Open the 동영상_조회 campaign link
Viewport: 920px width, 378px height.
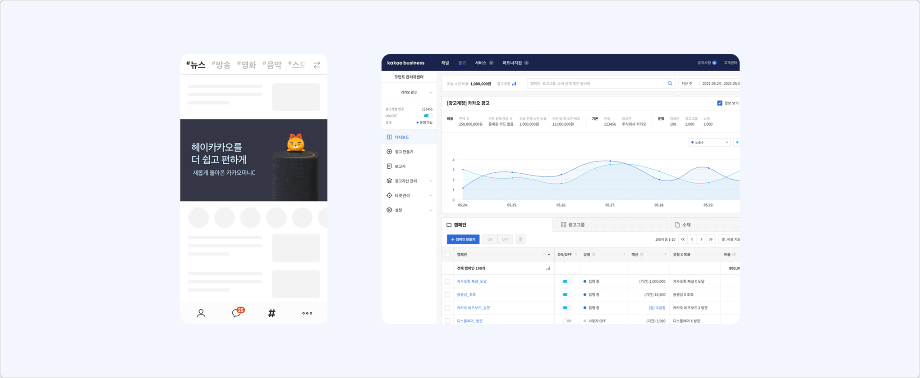pyautogui.click(x=466, y=295)
